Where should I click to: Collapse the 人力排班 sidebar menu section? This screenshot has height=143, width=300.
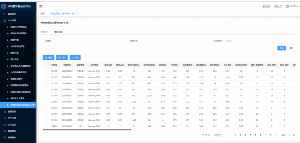(31, 20)
